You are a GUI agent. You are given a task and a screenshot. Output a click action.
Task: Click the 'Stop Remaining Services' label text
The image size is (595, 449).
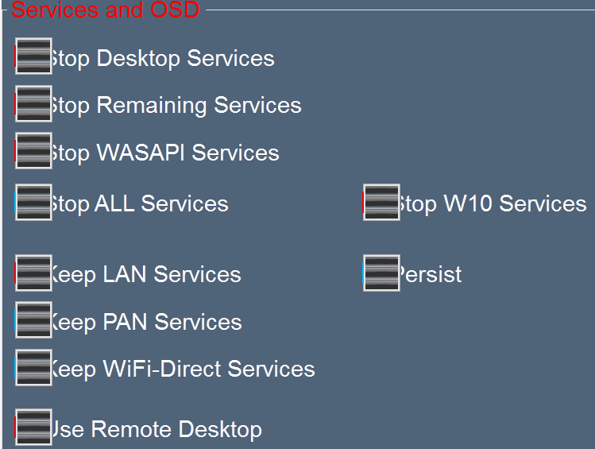coord(177,106)
